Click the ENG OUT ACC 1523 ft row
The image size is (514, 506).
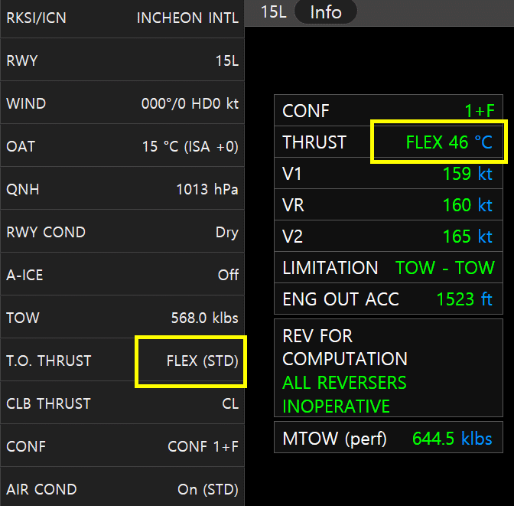[x=389, y=299]
